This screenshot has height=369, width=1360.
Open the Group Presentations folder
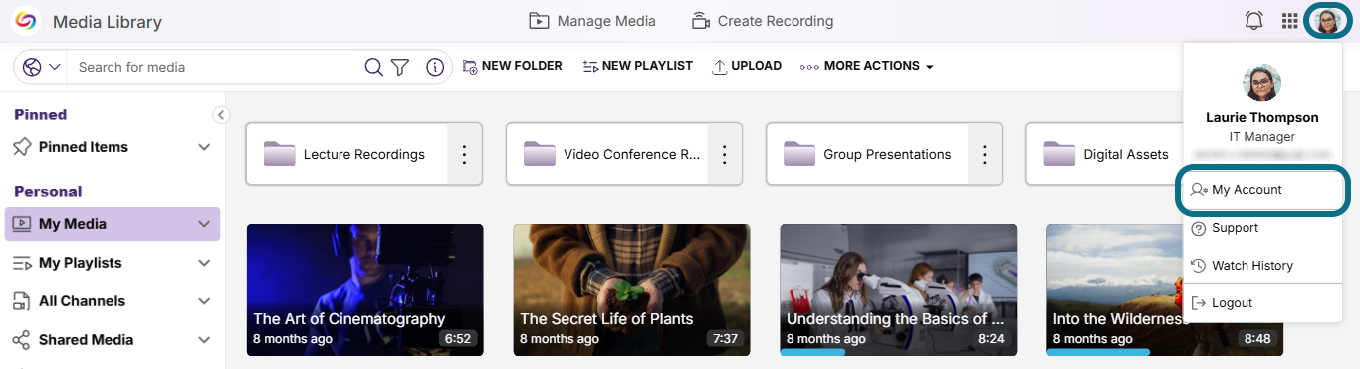pos(867,154)
